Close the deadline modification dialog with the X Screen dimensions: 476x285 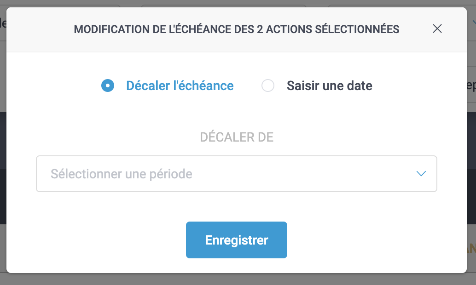pos(437,28)
